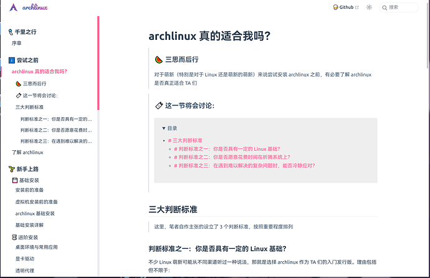Open 桌面环境与常用应用 in the sidebar

click(37, 247)
